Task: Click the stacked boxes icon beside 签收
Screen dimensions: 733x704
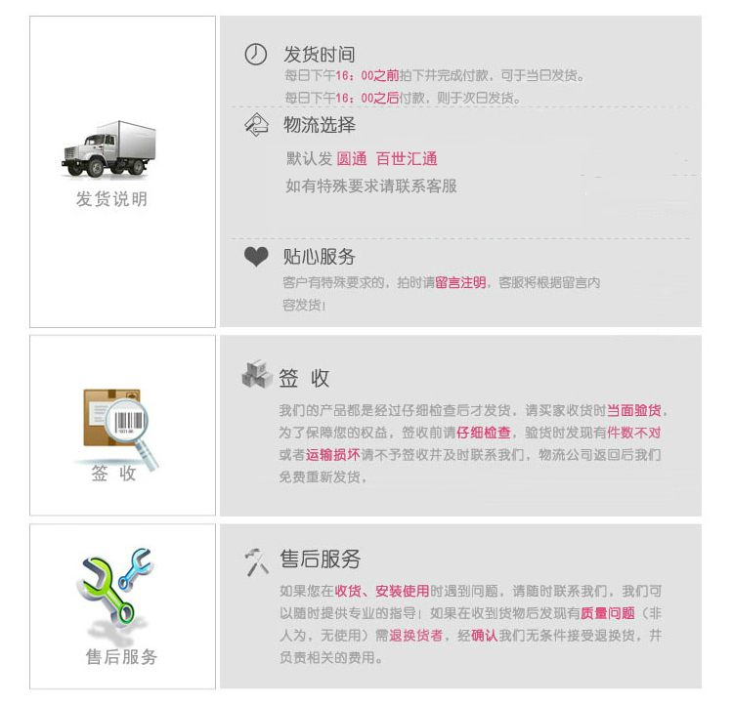Action: click(x=257, y=374)
